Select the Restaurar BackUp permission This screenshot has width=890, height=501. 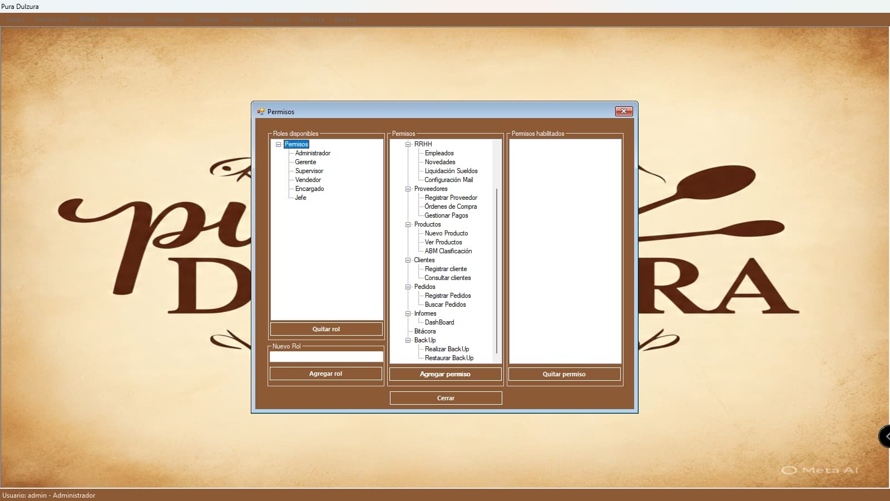(x=449, y=358)
